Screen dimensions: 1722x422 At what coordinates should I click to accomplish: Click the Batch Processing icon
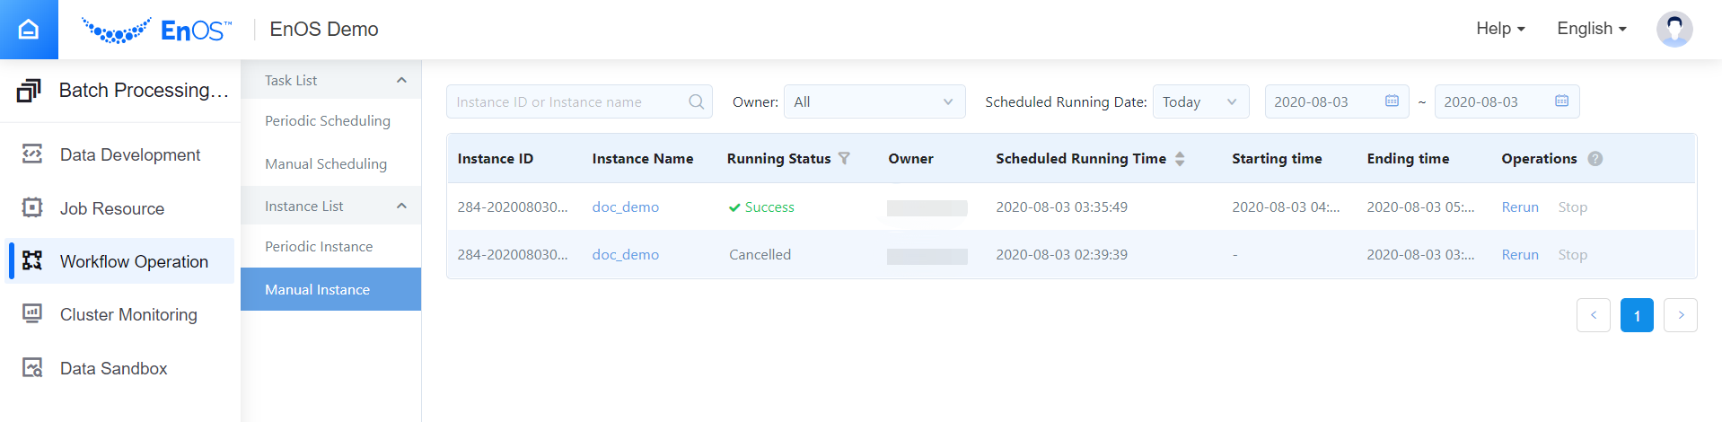[x=29, y=90]
